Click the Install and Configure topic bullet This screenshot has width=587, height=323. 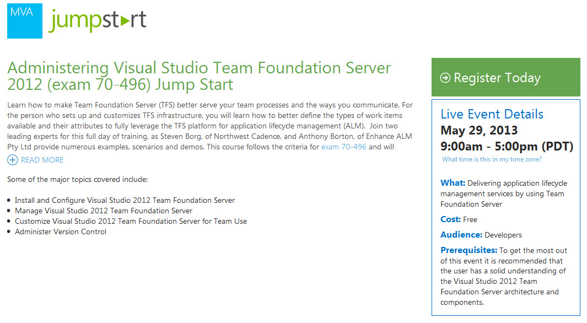pos(125,200)
